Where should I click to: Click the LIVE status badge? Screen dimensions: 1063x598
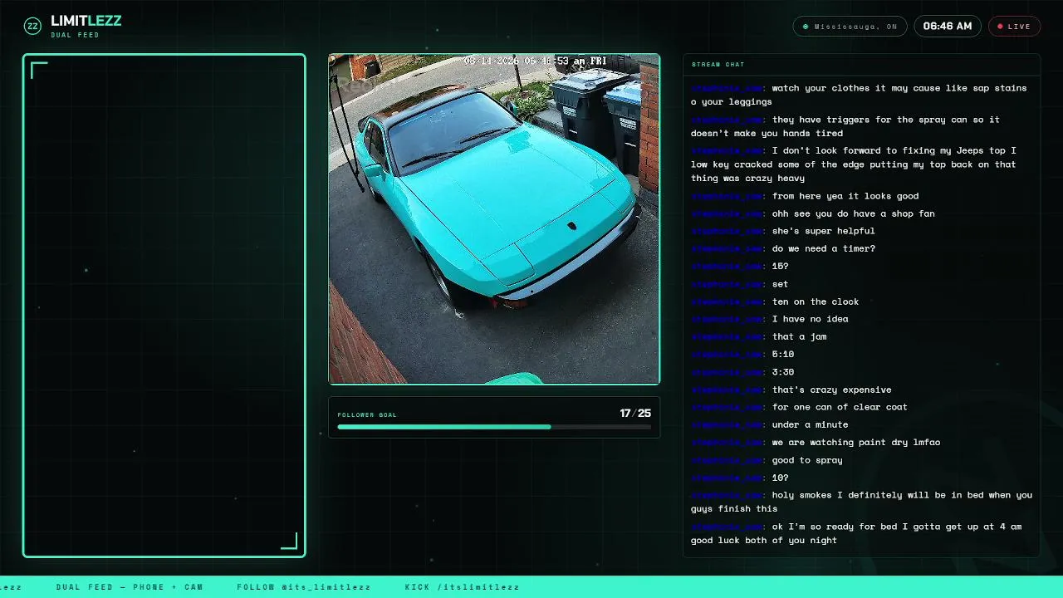coord(1014,27)
